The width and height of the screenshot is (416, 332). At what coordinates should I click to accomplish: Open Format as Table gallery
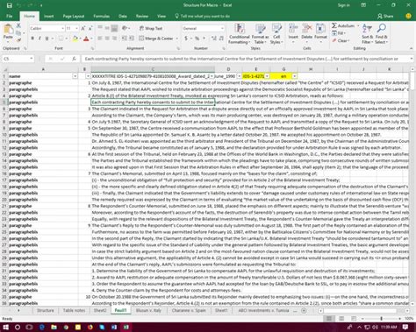[x=260, y=34]
